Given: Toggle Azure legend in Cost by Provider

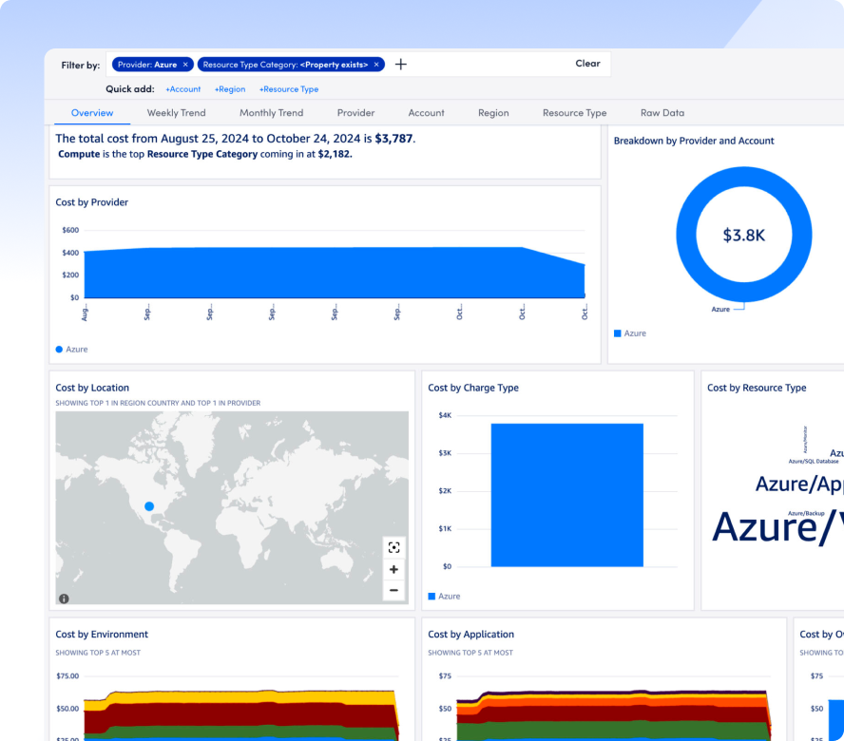Looking at the screenshot, I should [x=71, y=350].
